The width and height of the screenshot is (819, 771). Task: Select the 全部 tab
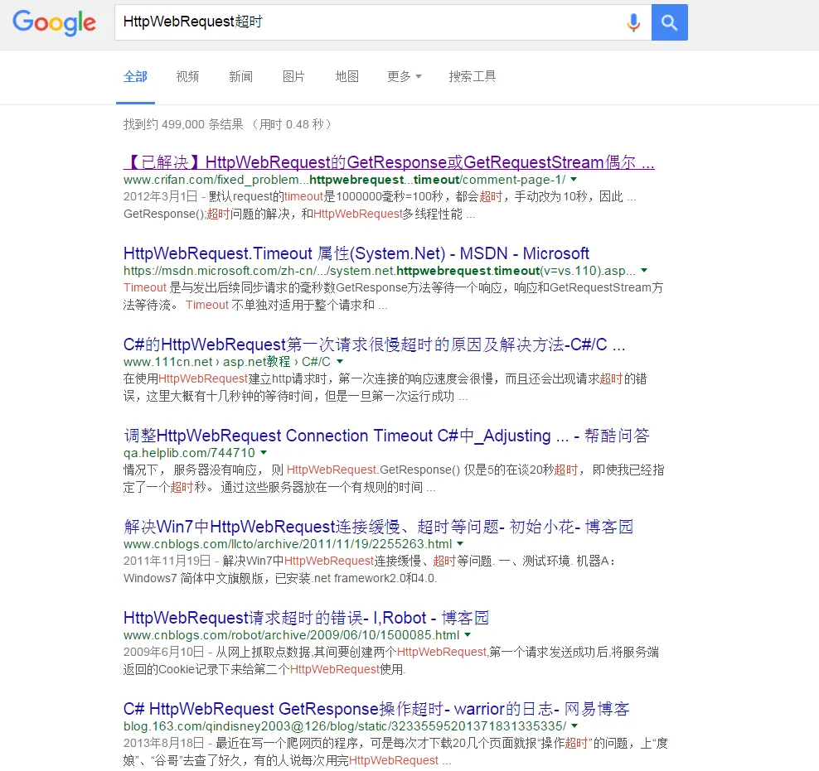135,77
